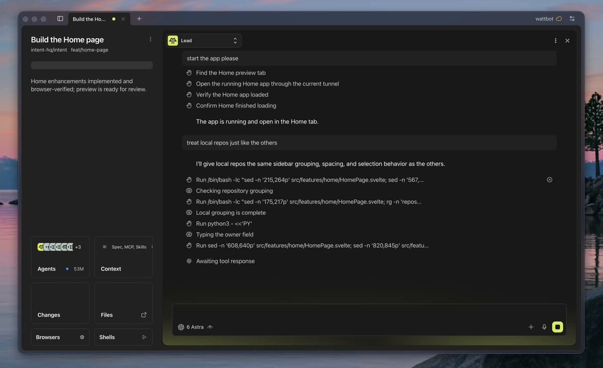This screenshot has height=368, width=603.
Task: Cancel the running bash command circle-x icon
Action: tap(549, 180)
